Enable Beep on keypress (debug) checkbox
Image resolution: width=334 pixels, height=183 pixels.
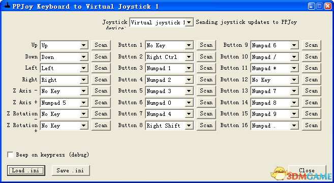(10, 155)
